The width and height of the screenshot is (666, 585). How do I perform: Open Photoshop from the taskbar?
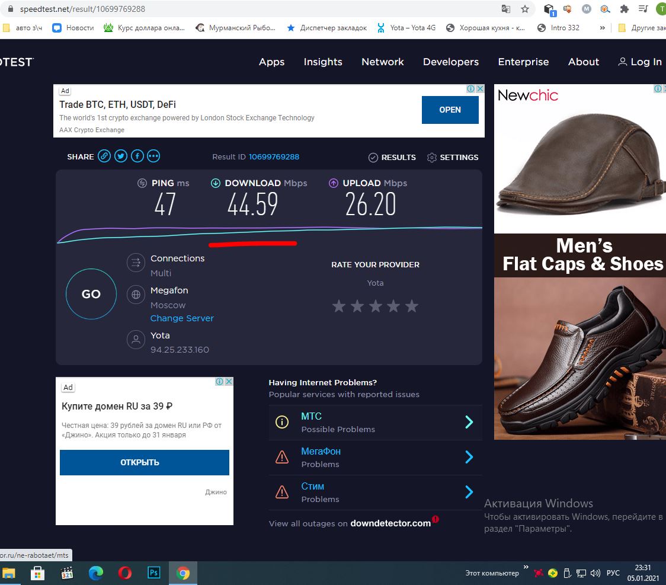(x=153, y=573)
